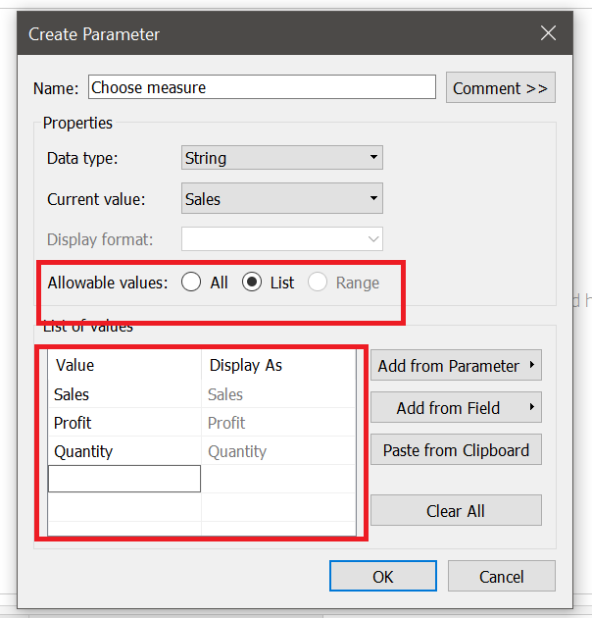Click the Add from Parameter button
The width and height of the screenshot is (592, 618).
click(456, 366)
